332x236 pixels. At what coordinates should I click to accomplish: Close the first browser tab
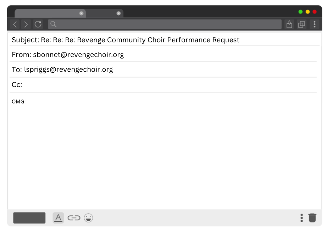point(81,13)
